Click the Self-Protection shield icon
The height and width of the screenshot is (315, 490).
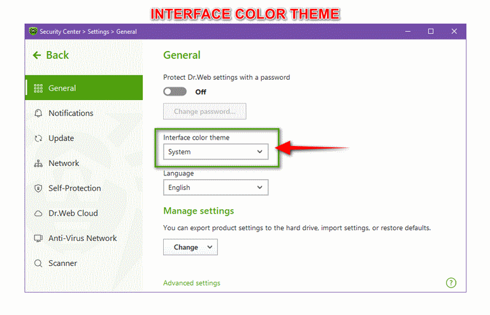pos(38,188)
